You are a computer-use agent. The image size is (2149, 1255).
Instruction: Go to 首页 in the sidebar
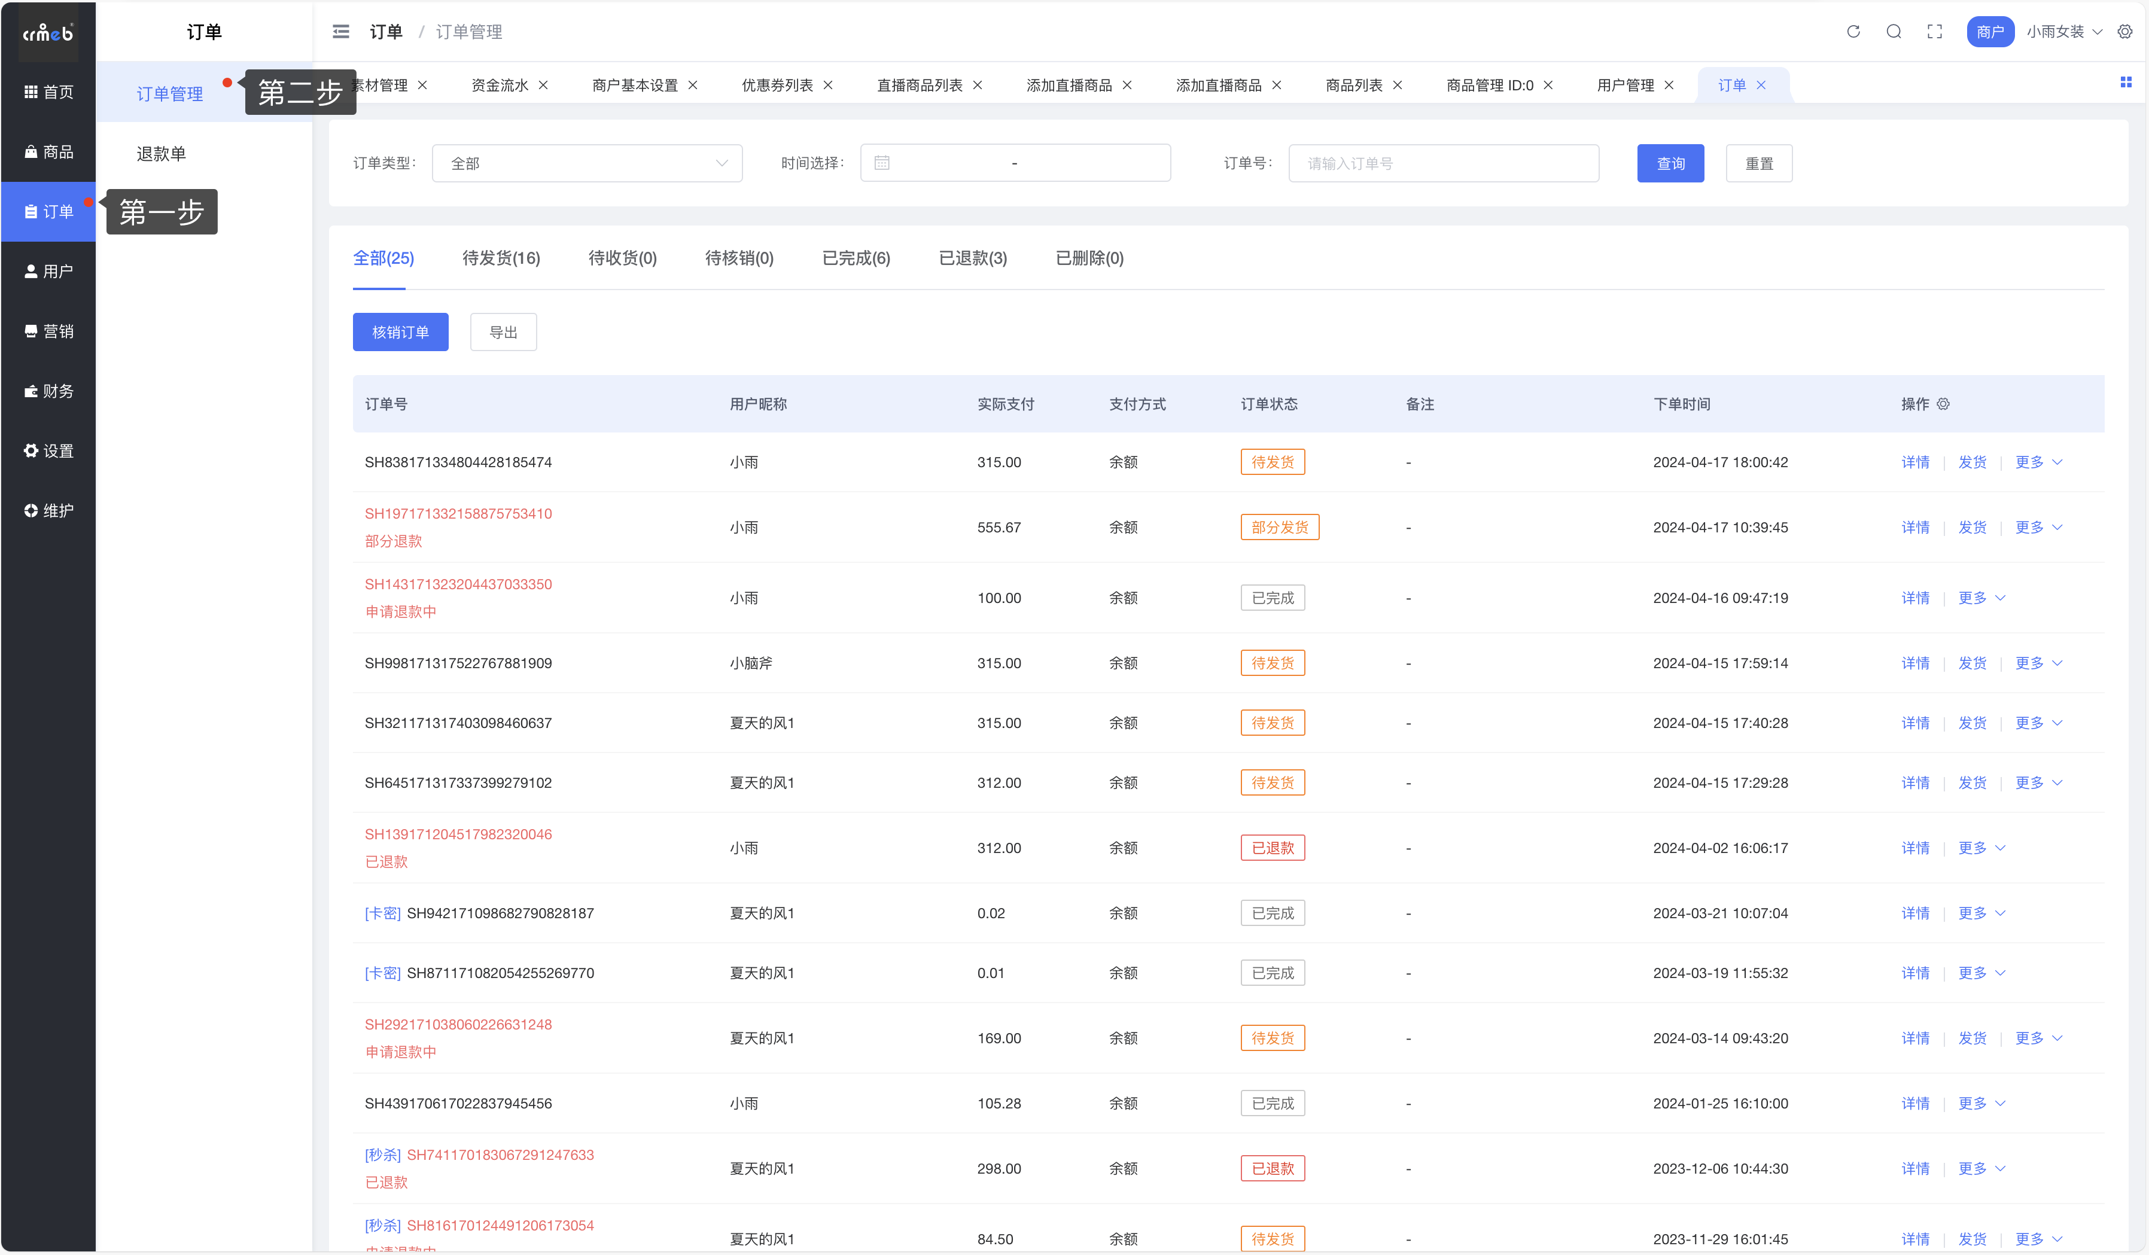click(48, 92)
